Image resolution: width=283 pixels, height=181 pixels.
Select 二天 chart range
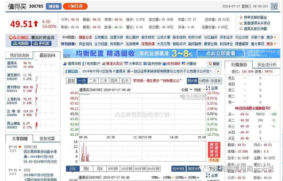93,81
